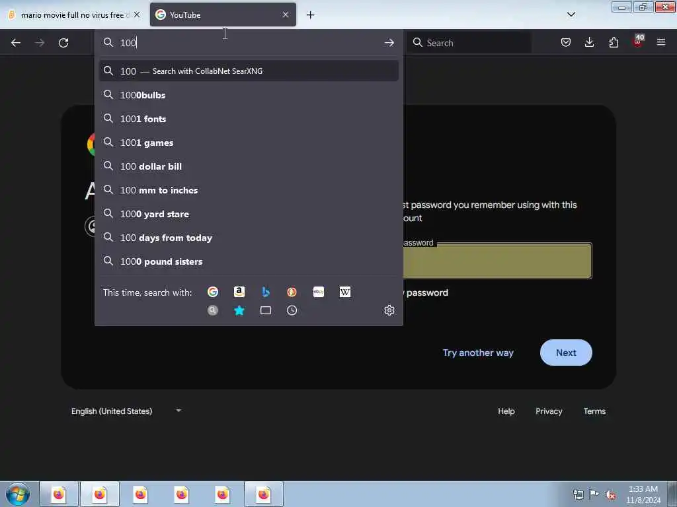The height and width of the screenshot is (507, 677).
Task: Open the taskbar clock showing 1:33 AM
Action: pos(643,494)
